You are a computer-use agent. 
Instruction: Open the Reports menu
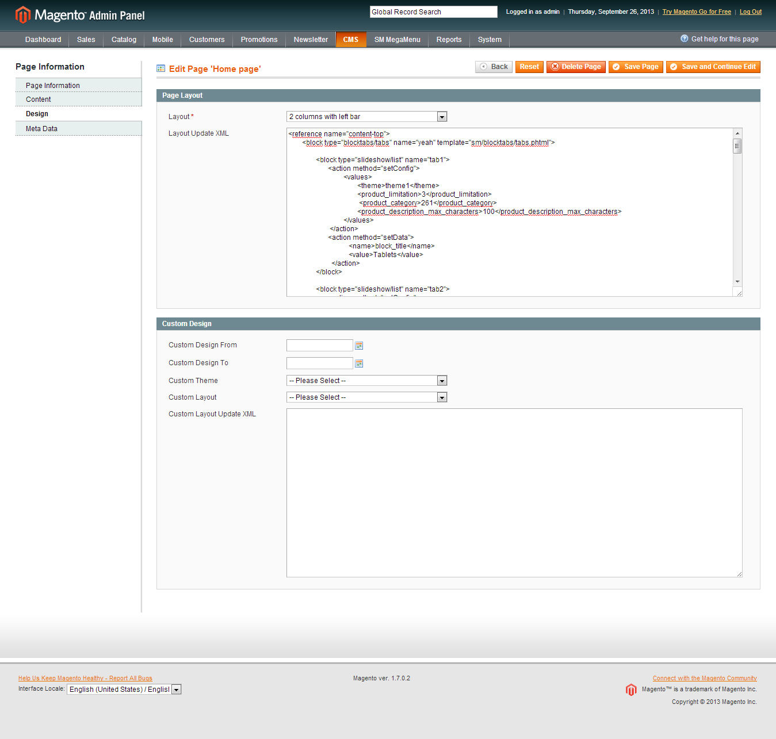click(x=449, y=40)
